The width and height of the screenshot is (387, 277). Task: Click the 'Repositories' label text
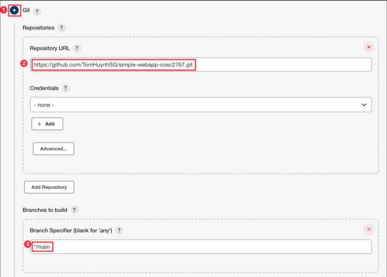(39, 28)
